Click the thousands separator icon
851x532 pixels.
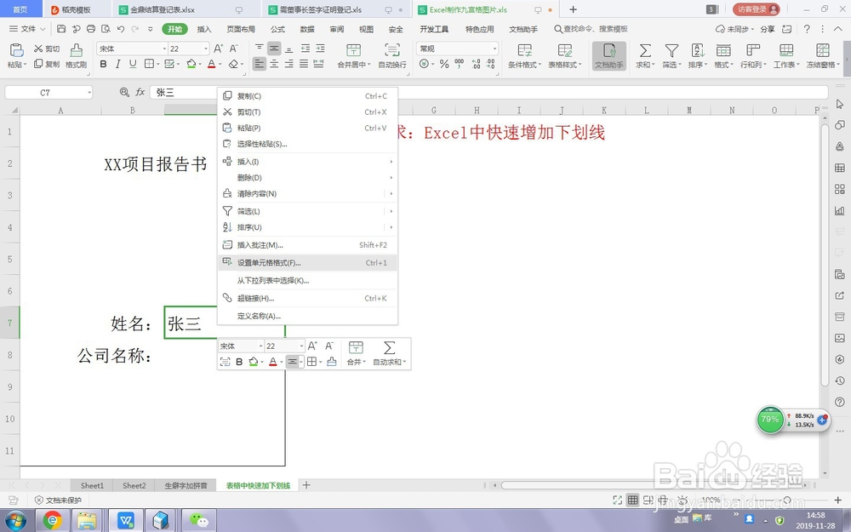(460, 64)
